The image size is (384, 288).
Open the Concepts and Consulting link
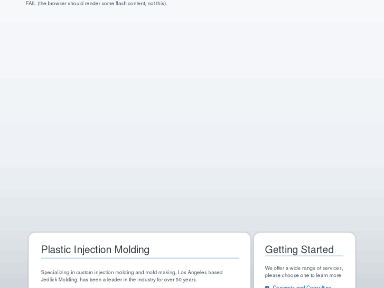(302, 287)
